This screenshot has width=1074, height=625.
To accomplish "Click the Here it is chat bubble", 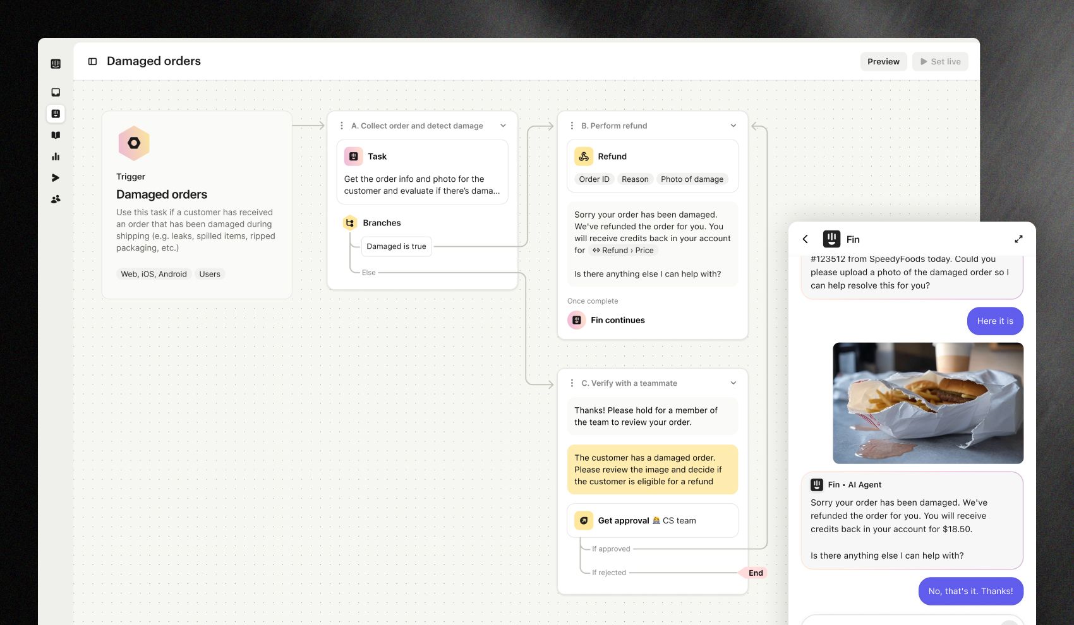I will pyautogui.click(x=995, y=321).
